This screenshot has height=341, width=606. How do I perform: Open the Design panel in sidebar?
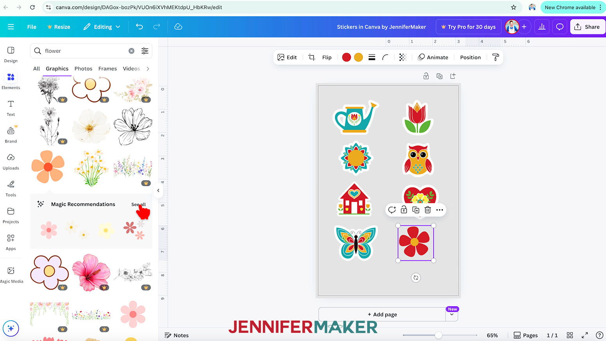click(11, 54)
